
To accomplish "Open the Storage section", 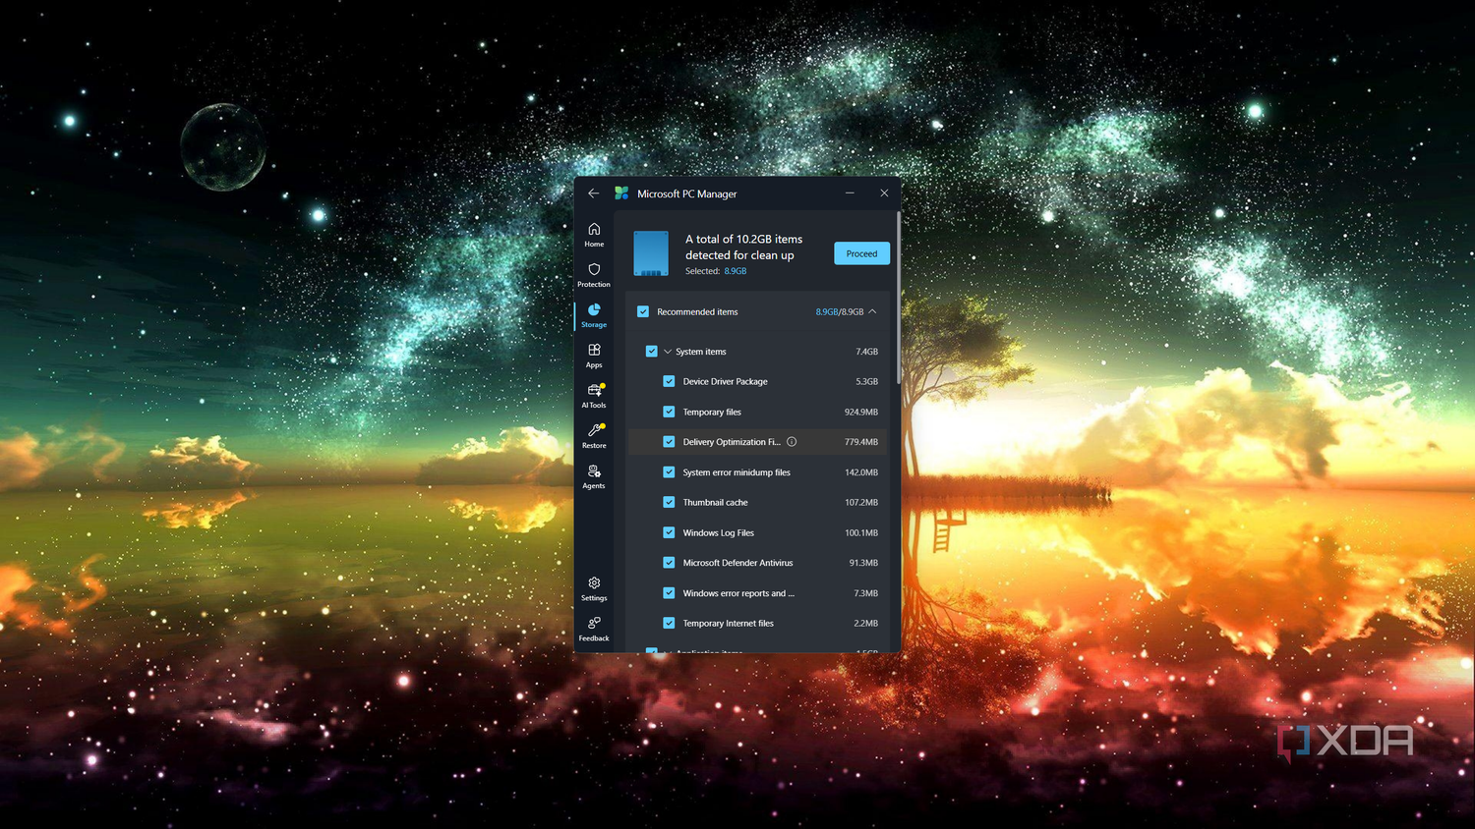I will 594,315.
